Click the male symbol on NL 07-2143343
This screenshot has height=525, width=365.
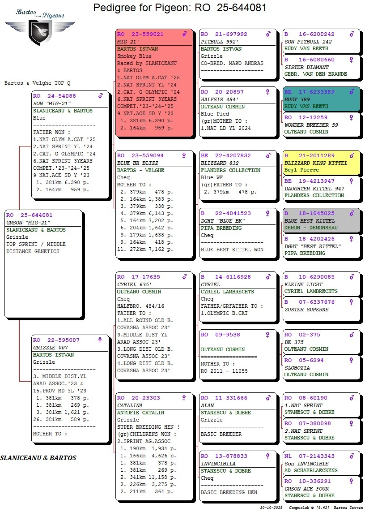[x=352, y=456]
